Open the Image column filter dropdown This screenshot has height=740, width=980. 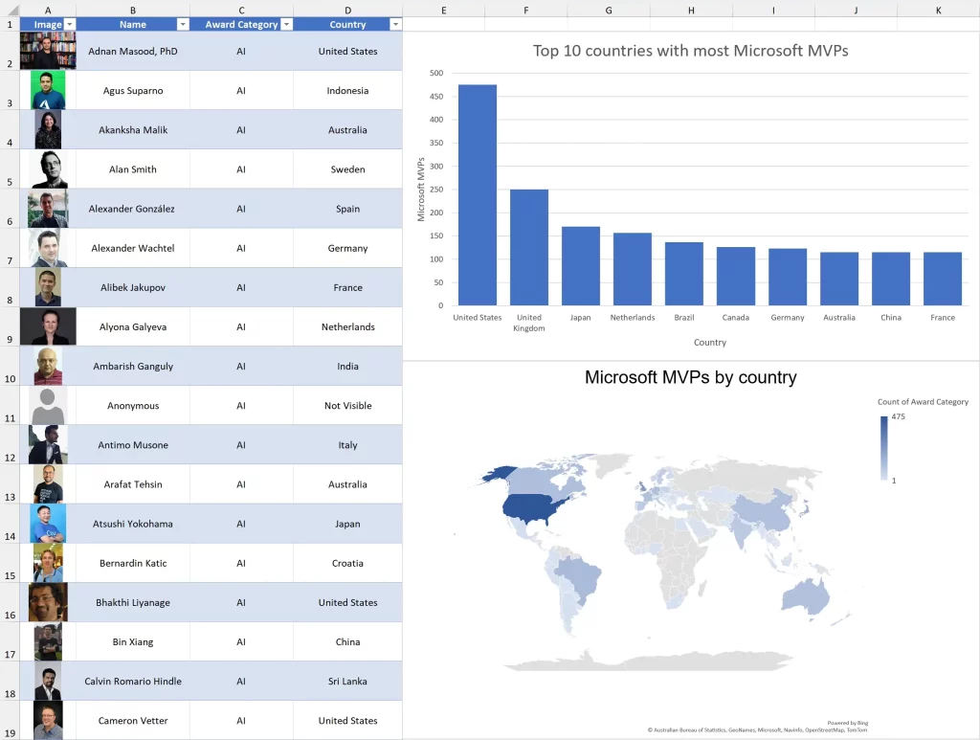(69, 24)
